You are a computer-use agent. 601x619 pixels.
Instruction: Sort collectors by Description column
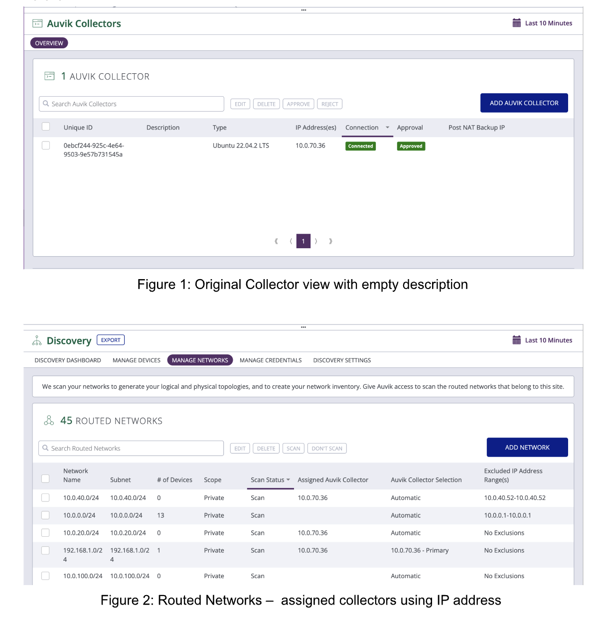pyautogui.click(x=163, y=128)
